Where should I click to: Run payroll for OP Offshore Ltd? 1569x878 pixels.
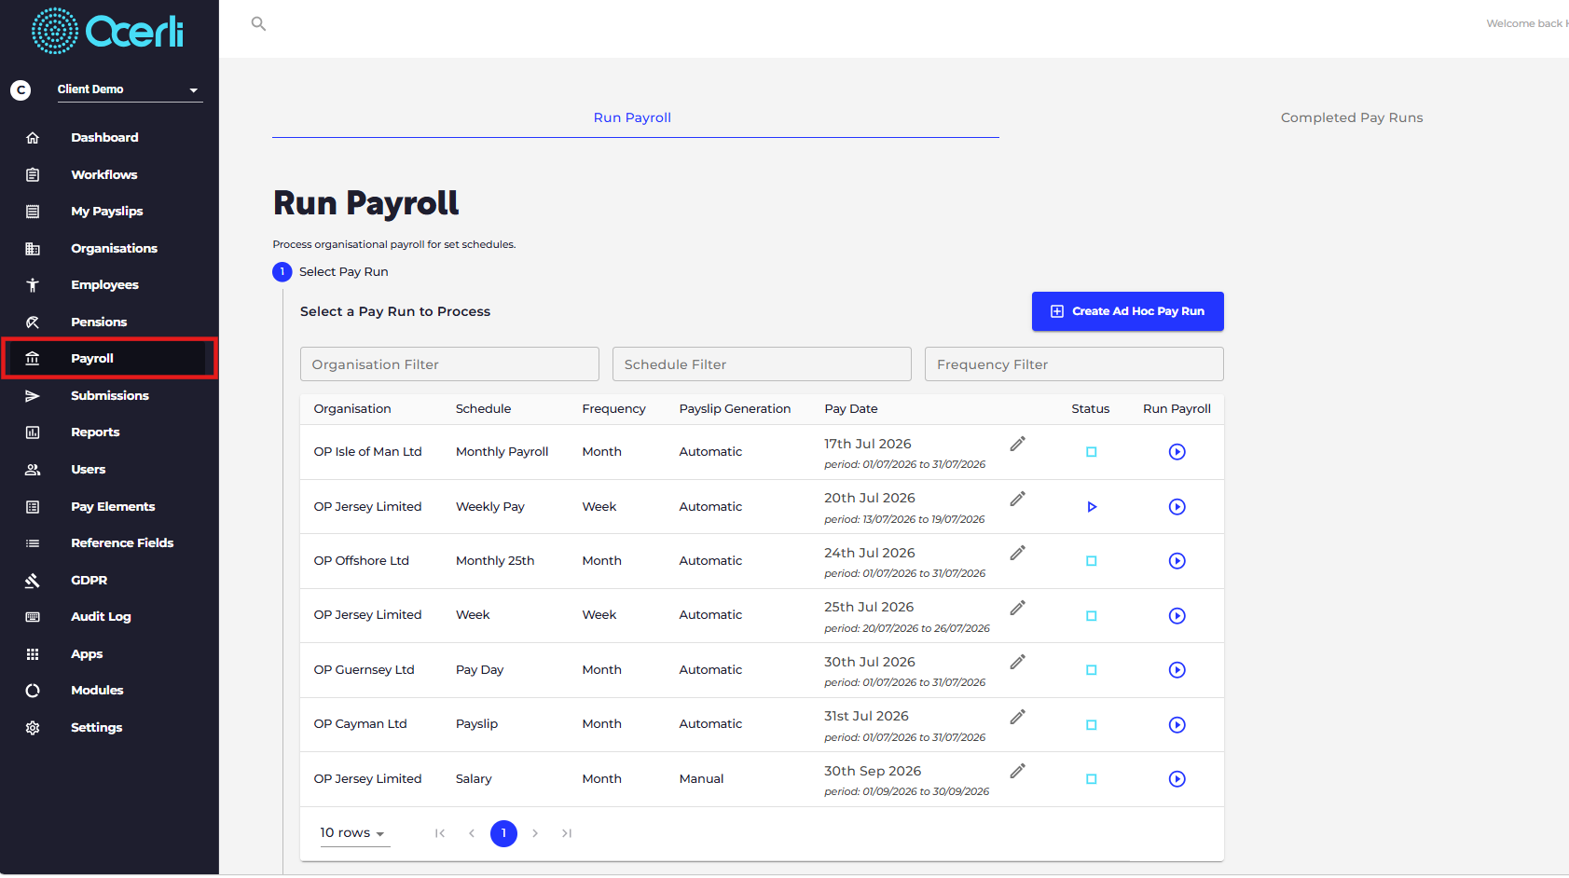[x=1177, y=561]
